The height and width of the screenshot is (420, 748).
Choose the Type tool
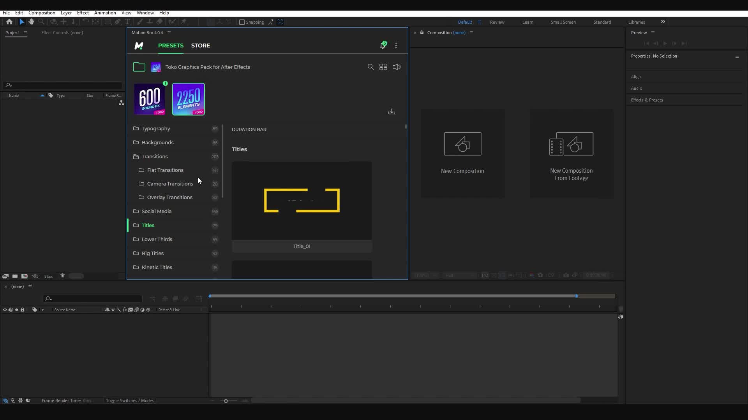pyautogui.click(x=128, y=22)
